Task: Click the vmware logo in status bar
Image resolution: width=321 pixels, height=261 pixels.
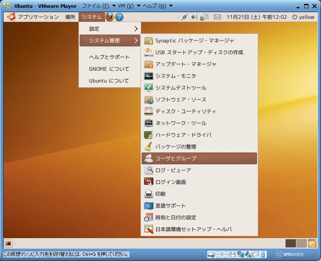Action: pos(290,254)
